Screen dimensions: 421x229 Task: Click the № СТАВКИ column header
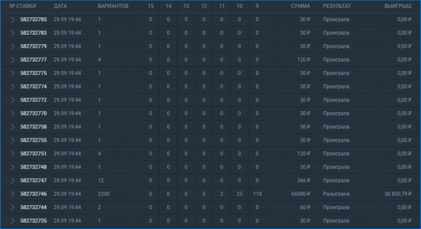(23, 6)
